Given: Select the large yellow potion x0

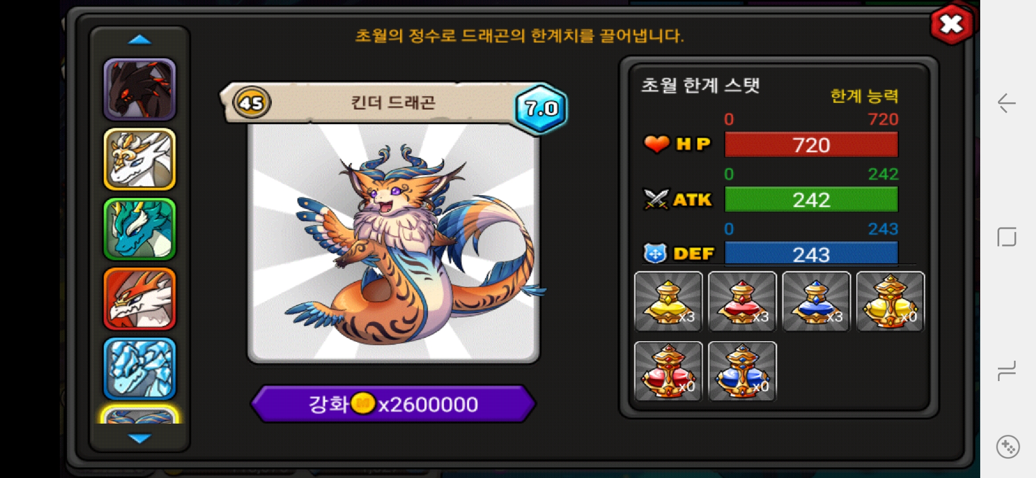Looking at the screenshot, I should coord(890,301).
